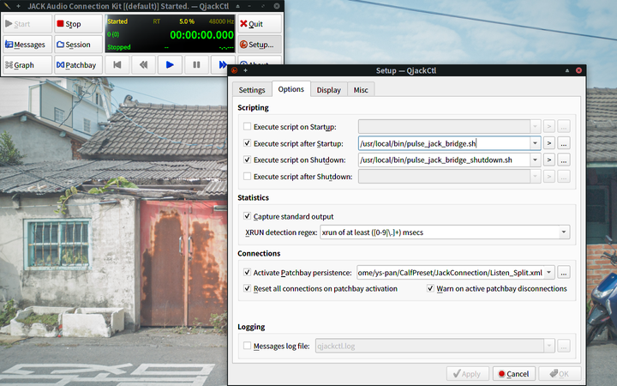Viewport: 617px width, 386px height.
Task: Enable Execute script on Startup checkbox
Action: [x=247, y=126]
